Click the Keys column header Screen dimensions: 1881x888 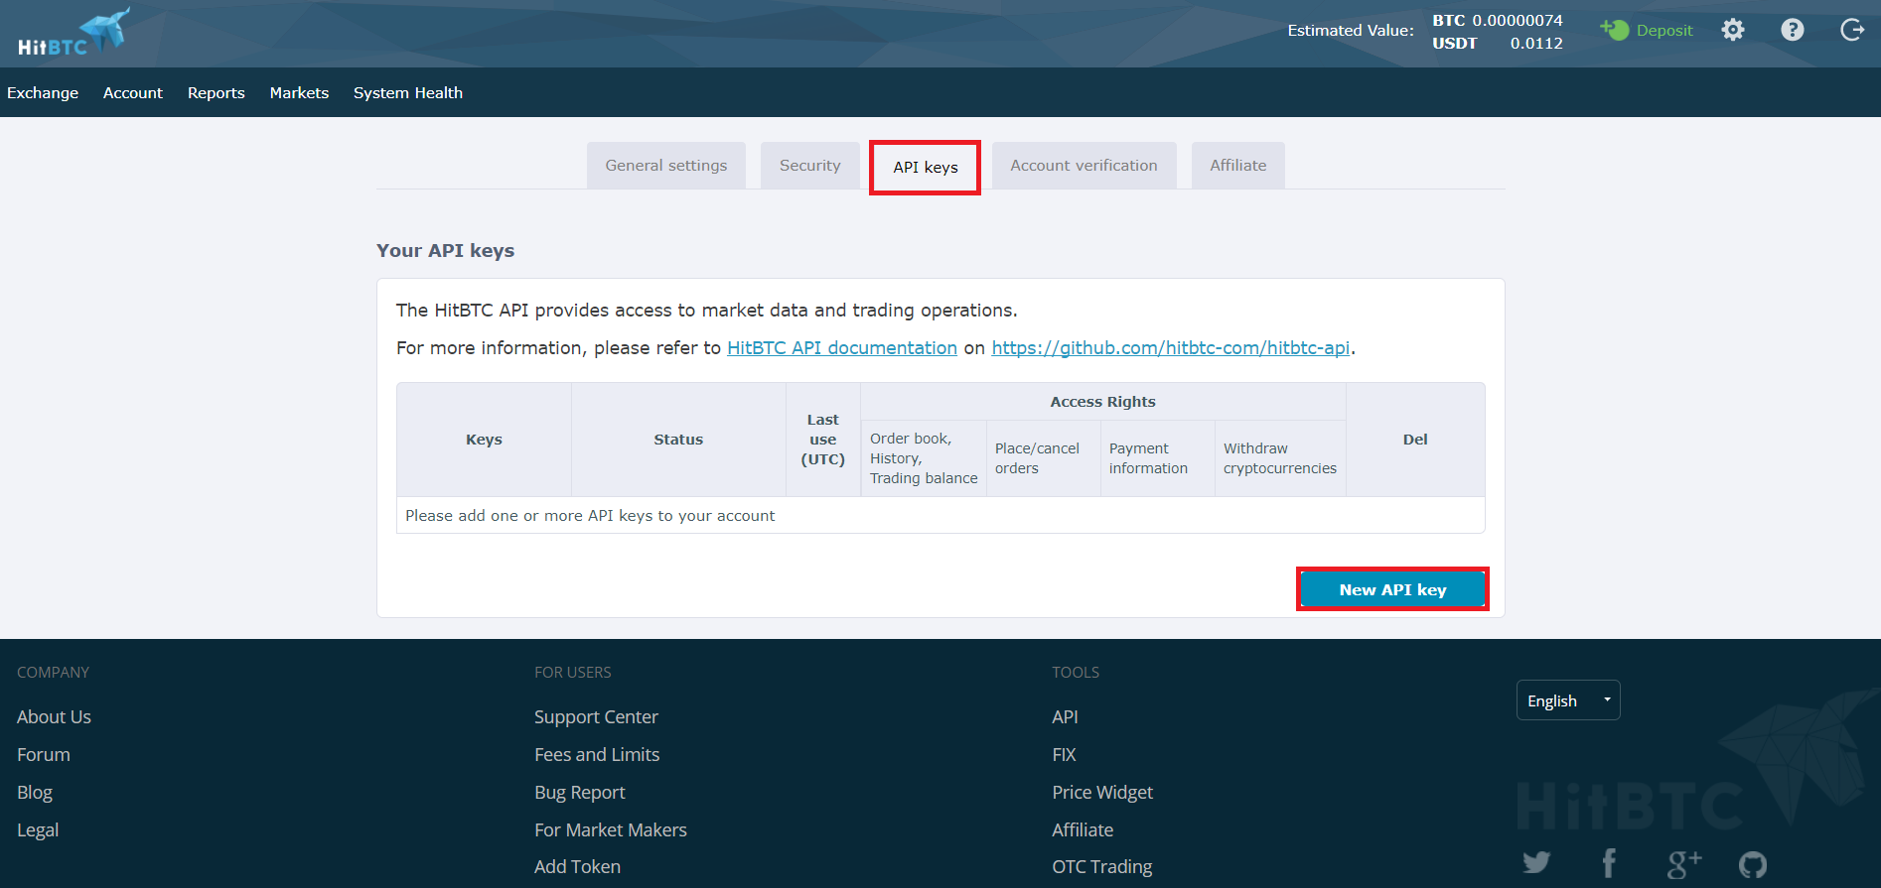(x=484, y=440)
